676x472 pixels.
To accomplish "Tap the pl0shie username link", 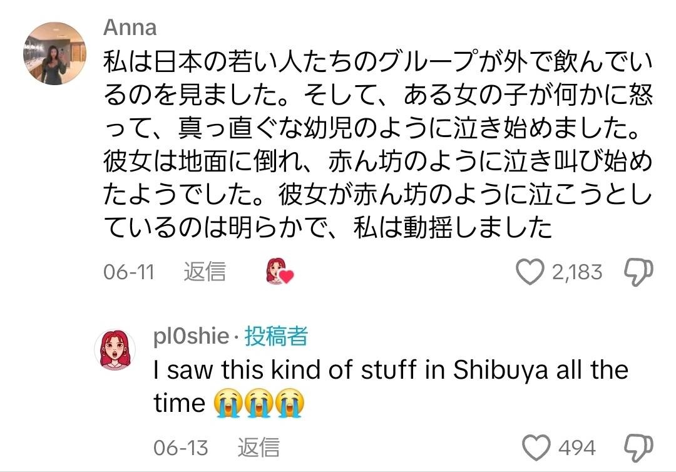I will [193, 337].
